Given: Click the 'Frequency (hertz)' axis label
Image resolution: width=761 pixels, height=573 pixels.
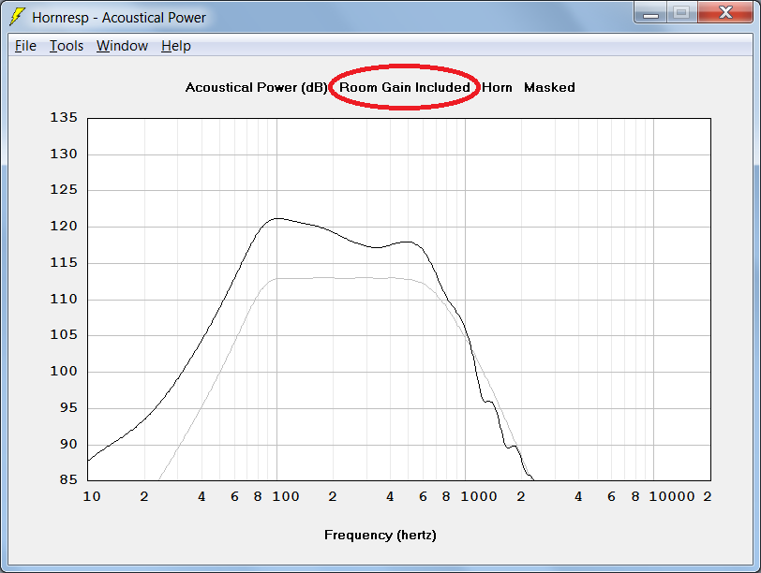Looking at the screenshot, I should pos(380,536).
